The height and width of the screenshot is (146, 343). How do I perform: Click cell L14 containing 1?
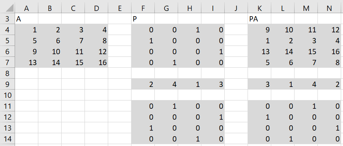click(283, 139)
